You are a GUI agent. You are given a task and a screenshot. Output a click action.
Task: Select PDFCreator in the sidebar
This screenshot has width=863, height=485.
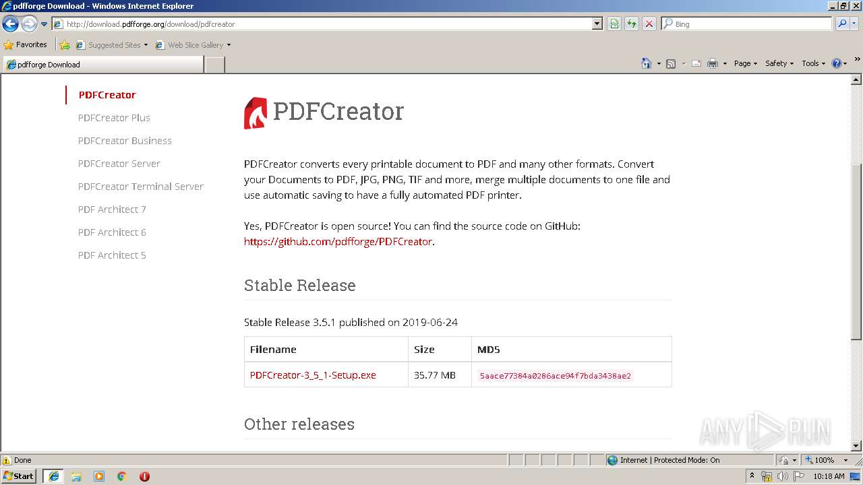107,95
